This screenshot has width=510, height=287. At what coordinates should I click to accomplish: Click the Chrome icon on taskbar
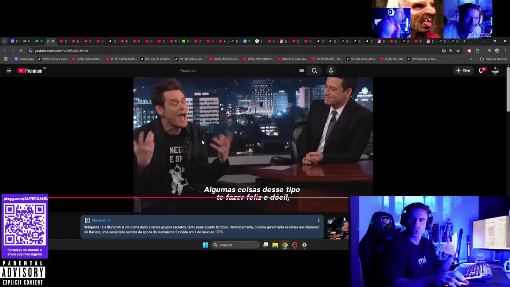tap(285, 245)
